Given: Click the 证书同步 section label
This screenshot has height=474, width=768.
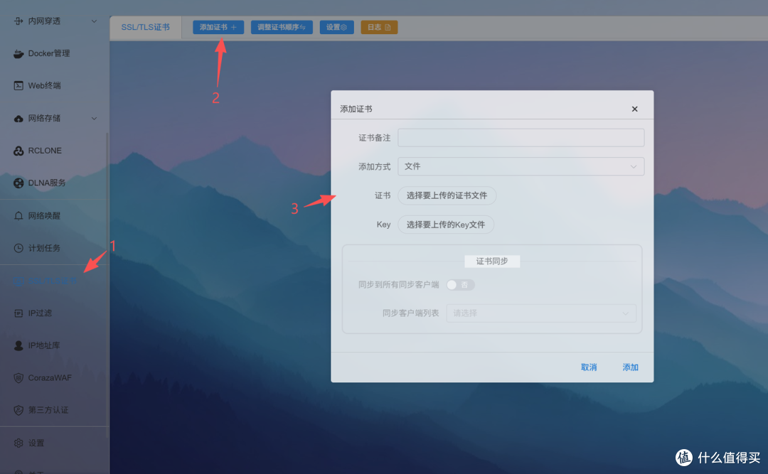Looking at the screenshot, I should [492, 261].
